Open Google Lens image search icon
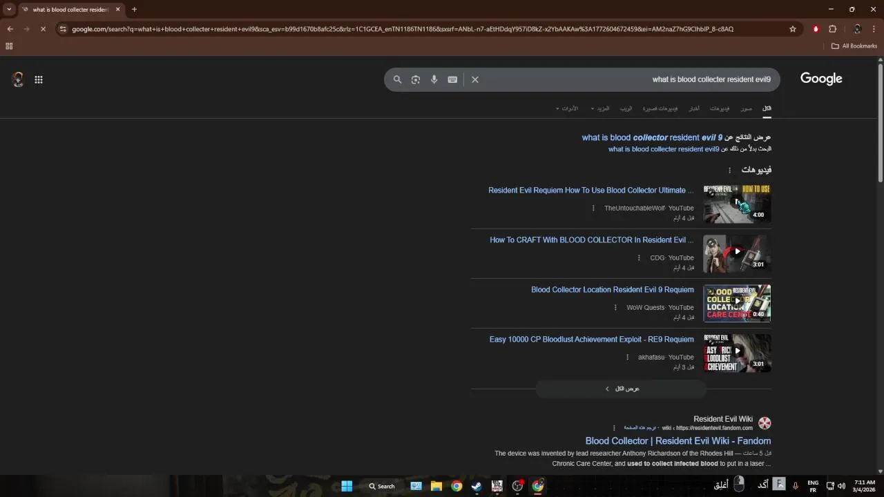The width and height of the screenshot is (884, 497). pyautogui.click(x=416, y=79)
